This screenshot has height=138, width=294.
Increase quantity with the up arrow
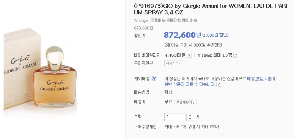190,115
